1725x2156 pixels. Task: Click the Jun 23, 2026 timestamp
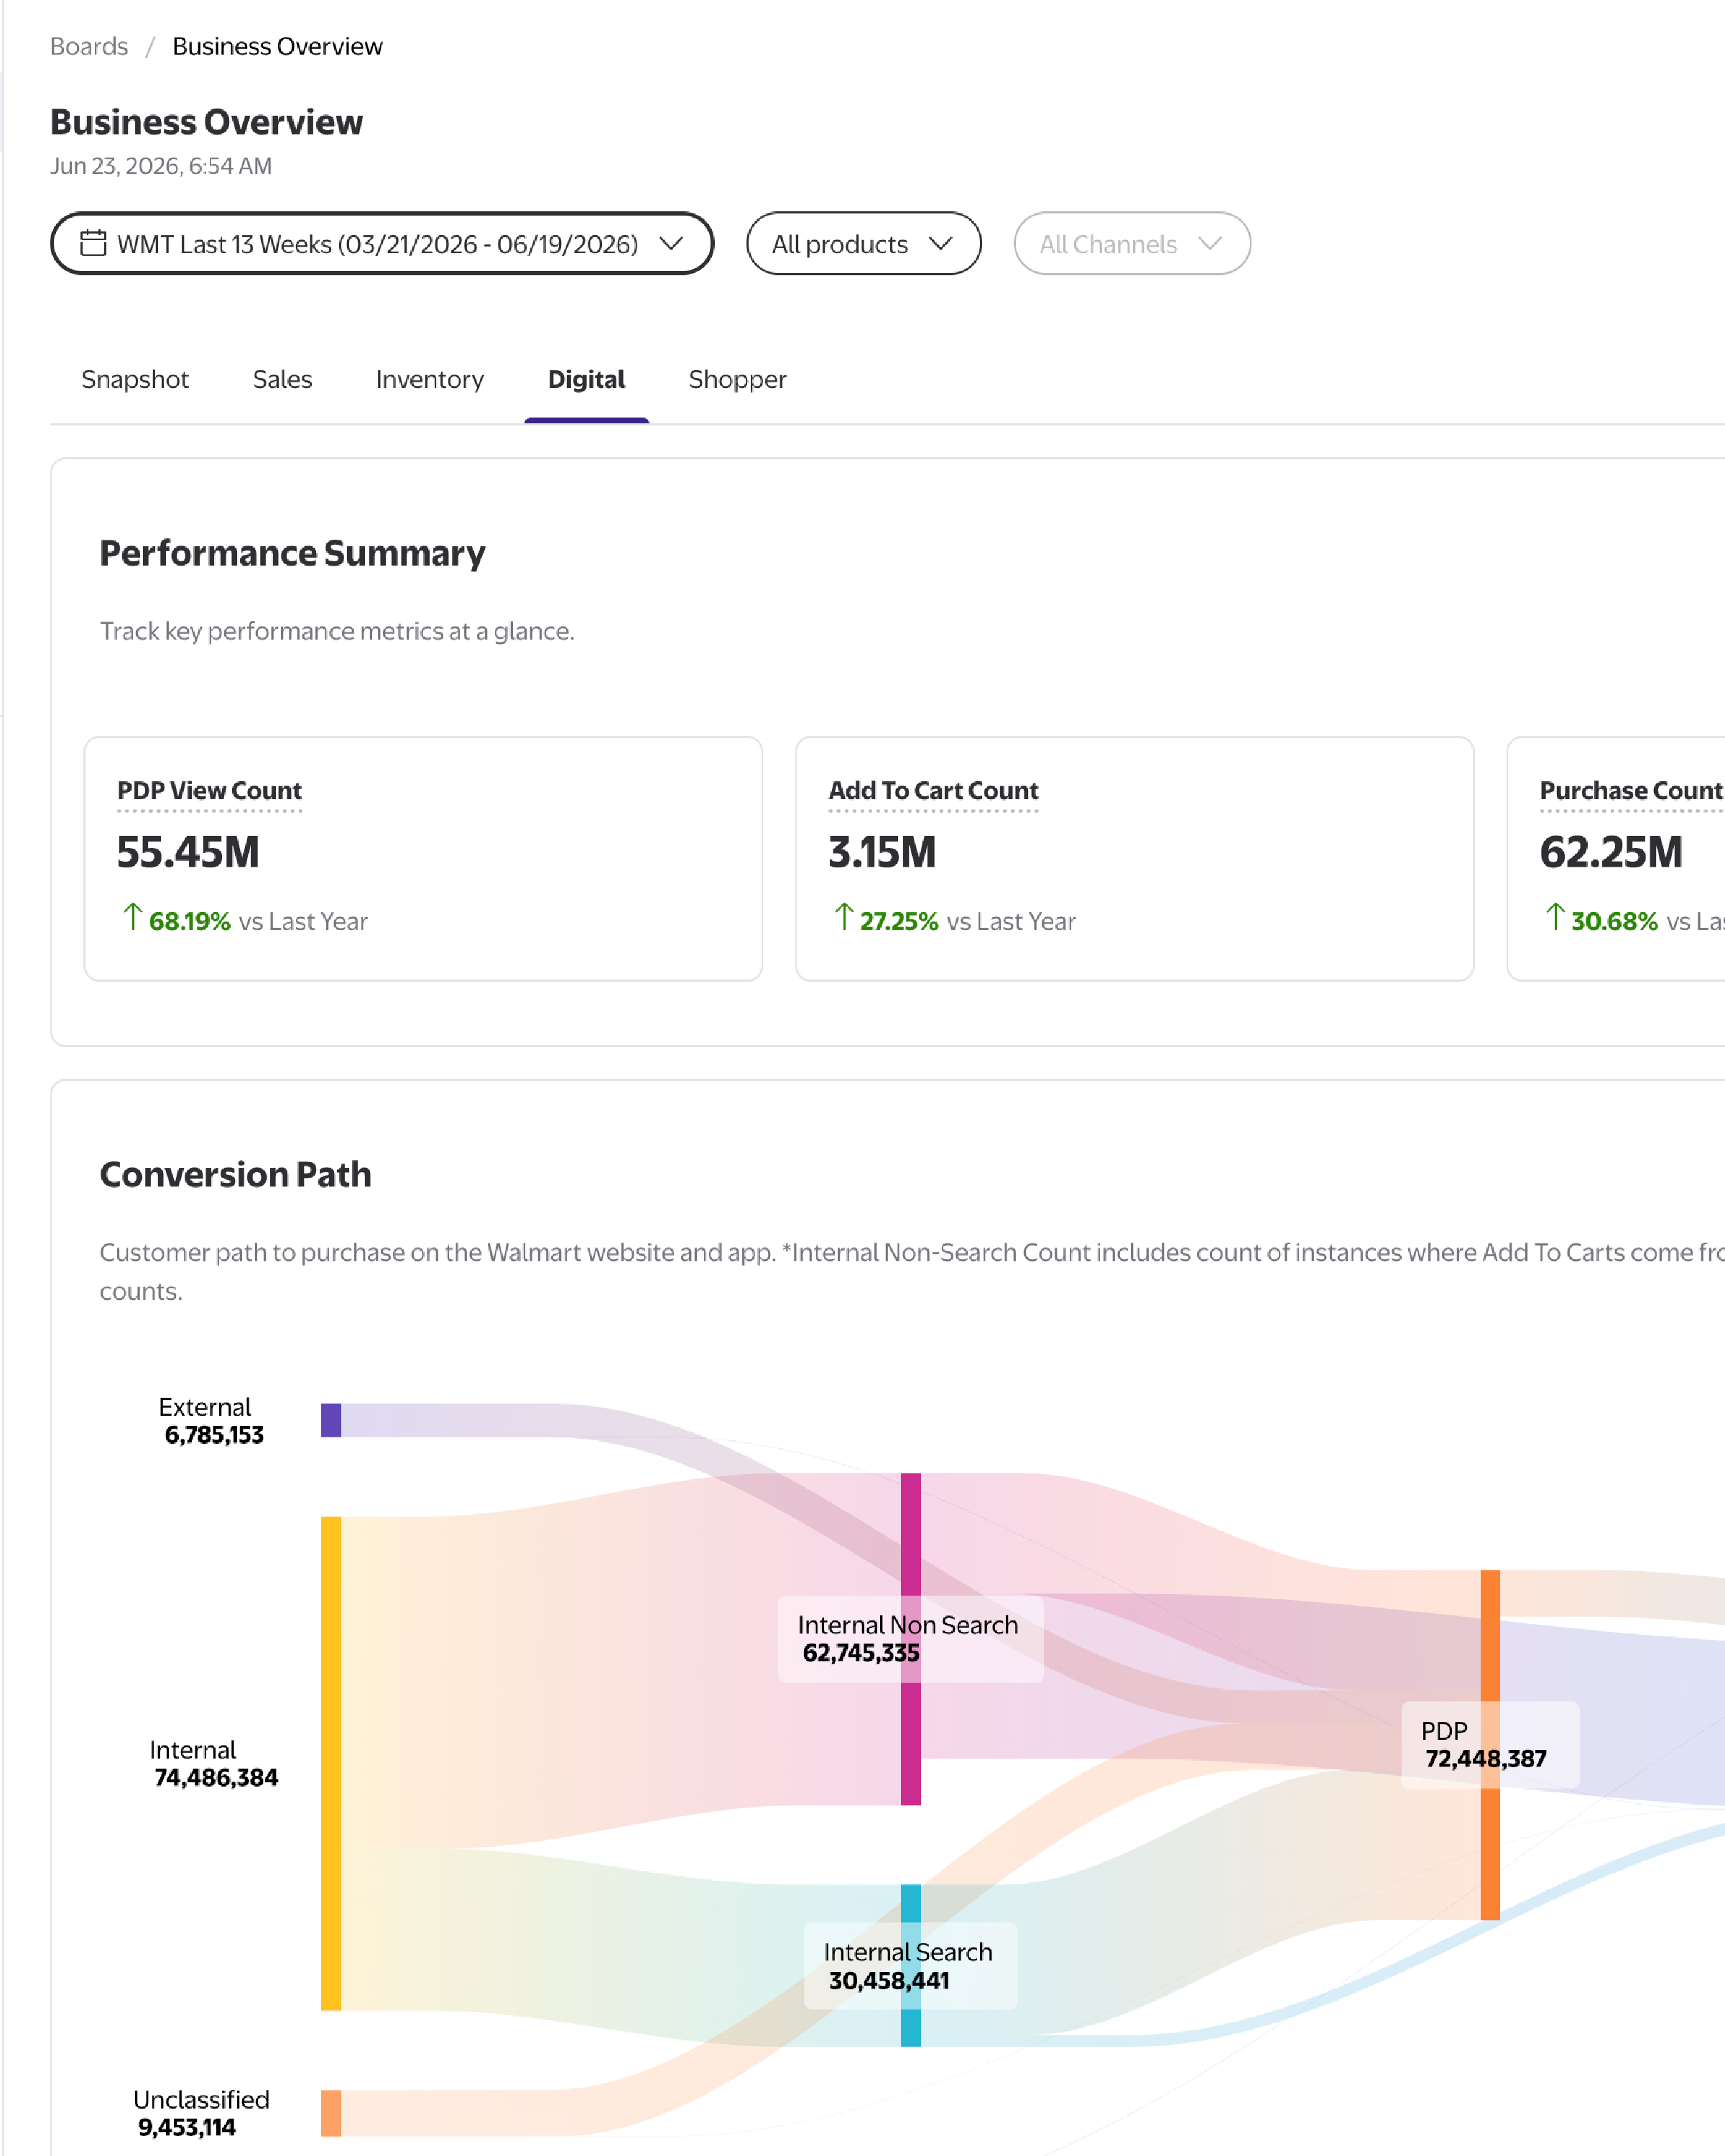[x=161, y=166]
